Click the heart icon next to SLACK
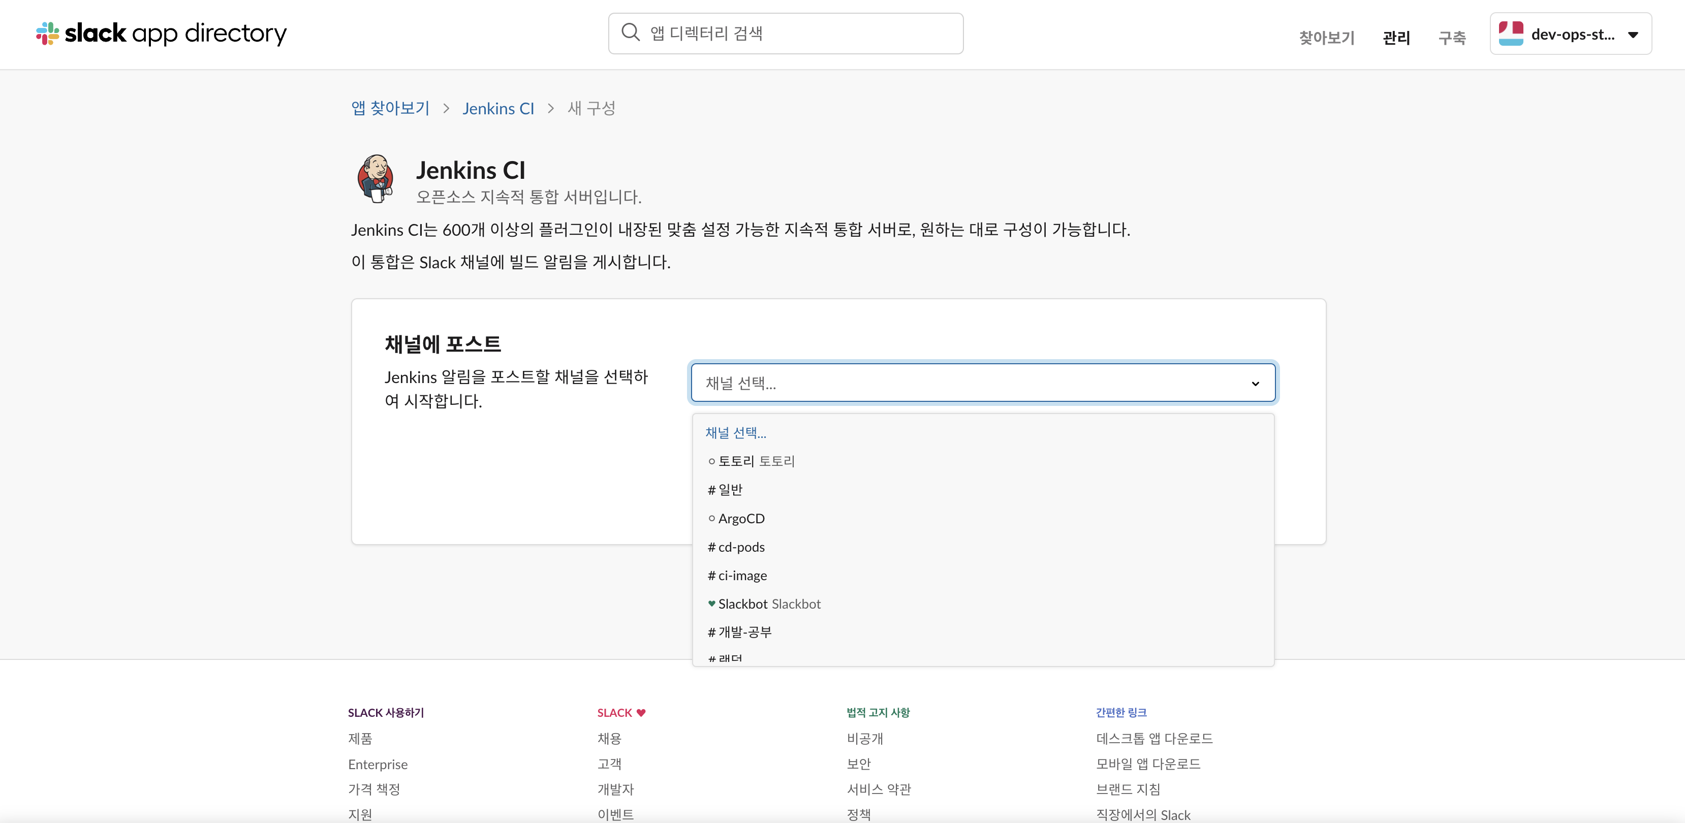This screenshot has width=1685, height=823. tap(641, 712)
